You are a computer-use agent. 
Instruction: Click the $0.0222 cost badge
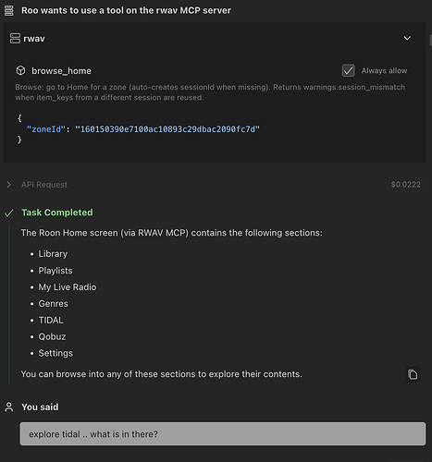coord(406,185)
